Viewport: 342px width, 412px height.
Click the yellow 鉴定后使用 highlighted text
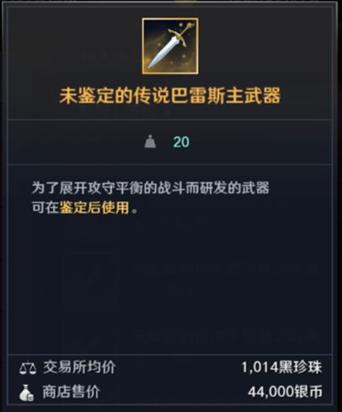(x=94, y=207)
